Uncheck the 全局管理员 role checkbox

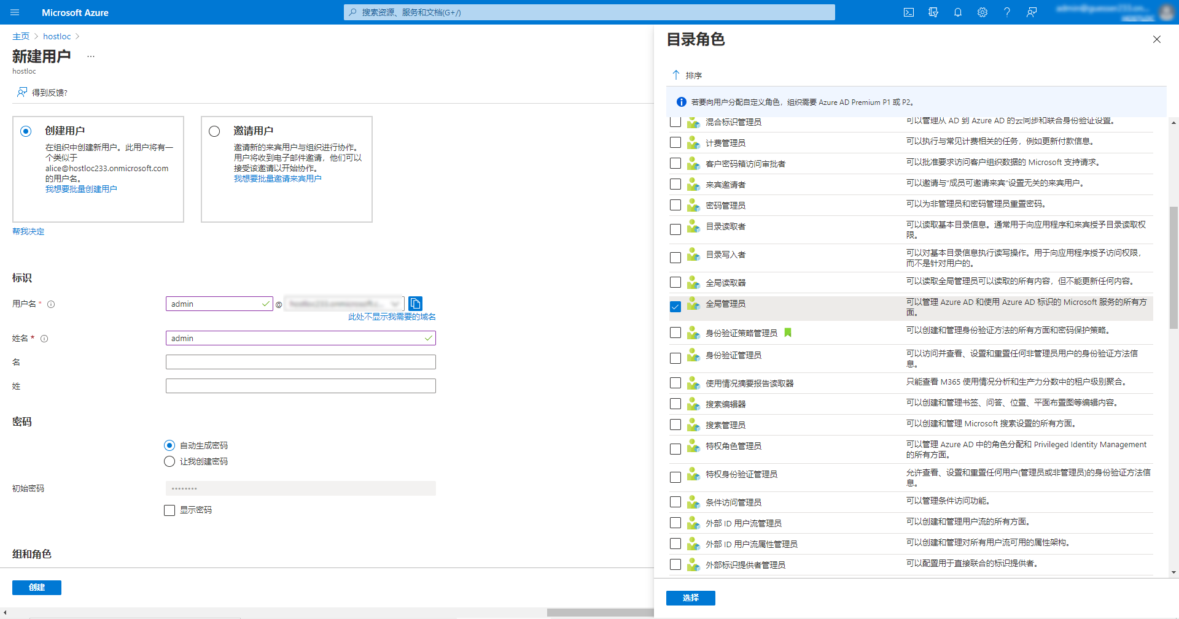(x=675, y=307)
